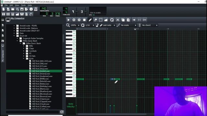Screen dimensions: 207x116
Task: Expand the 808s folder
Action: 24,46
